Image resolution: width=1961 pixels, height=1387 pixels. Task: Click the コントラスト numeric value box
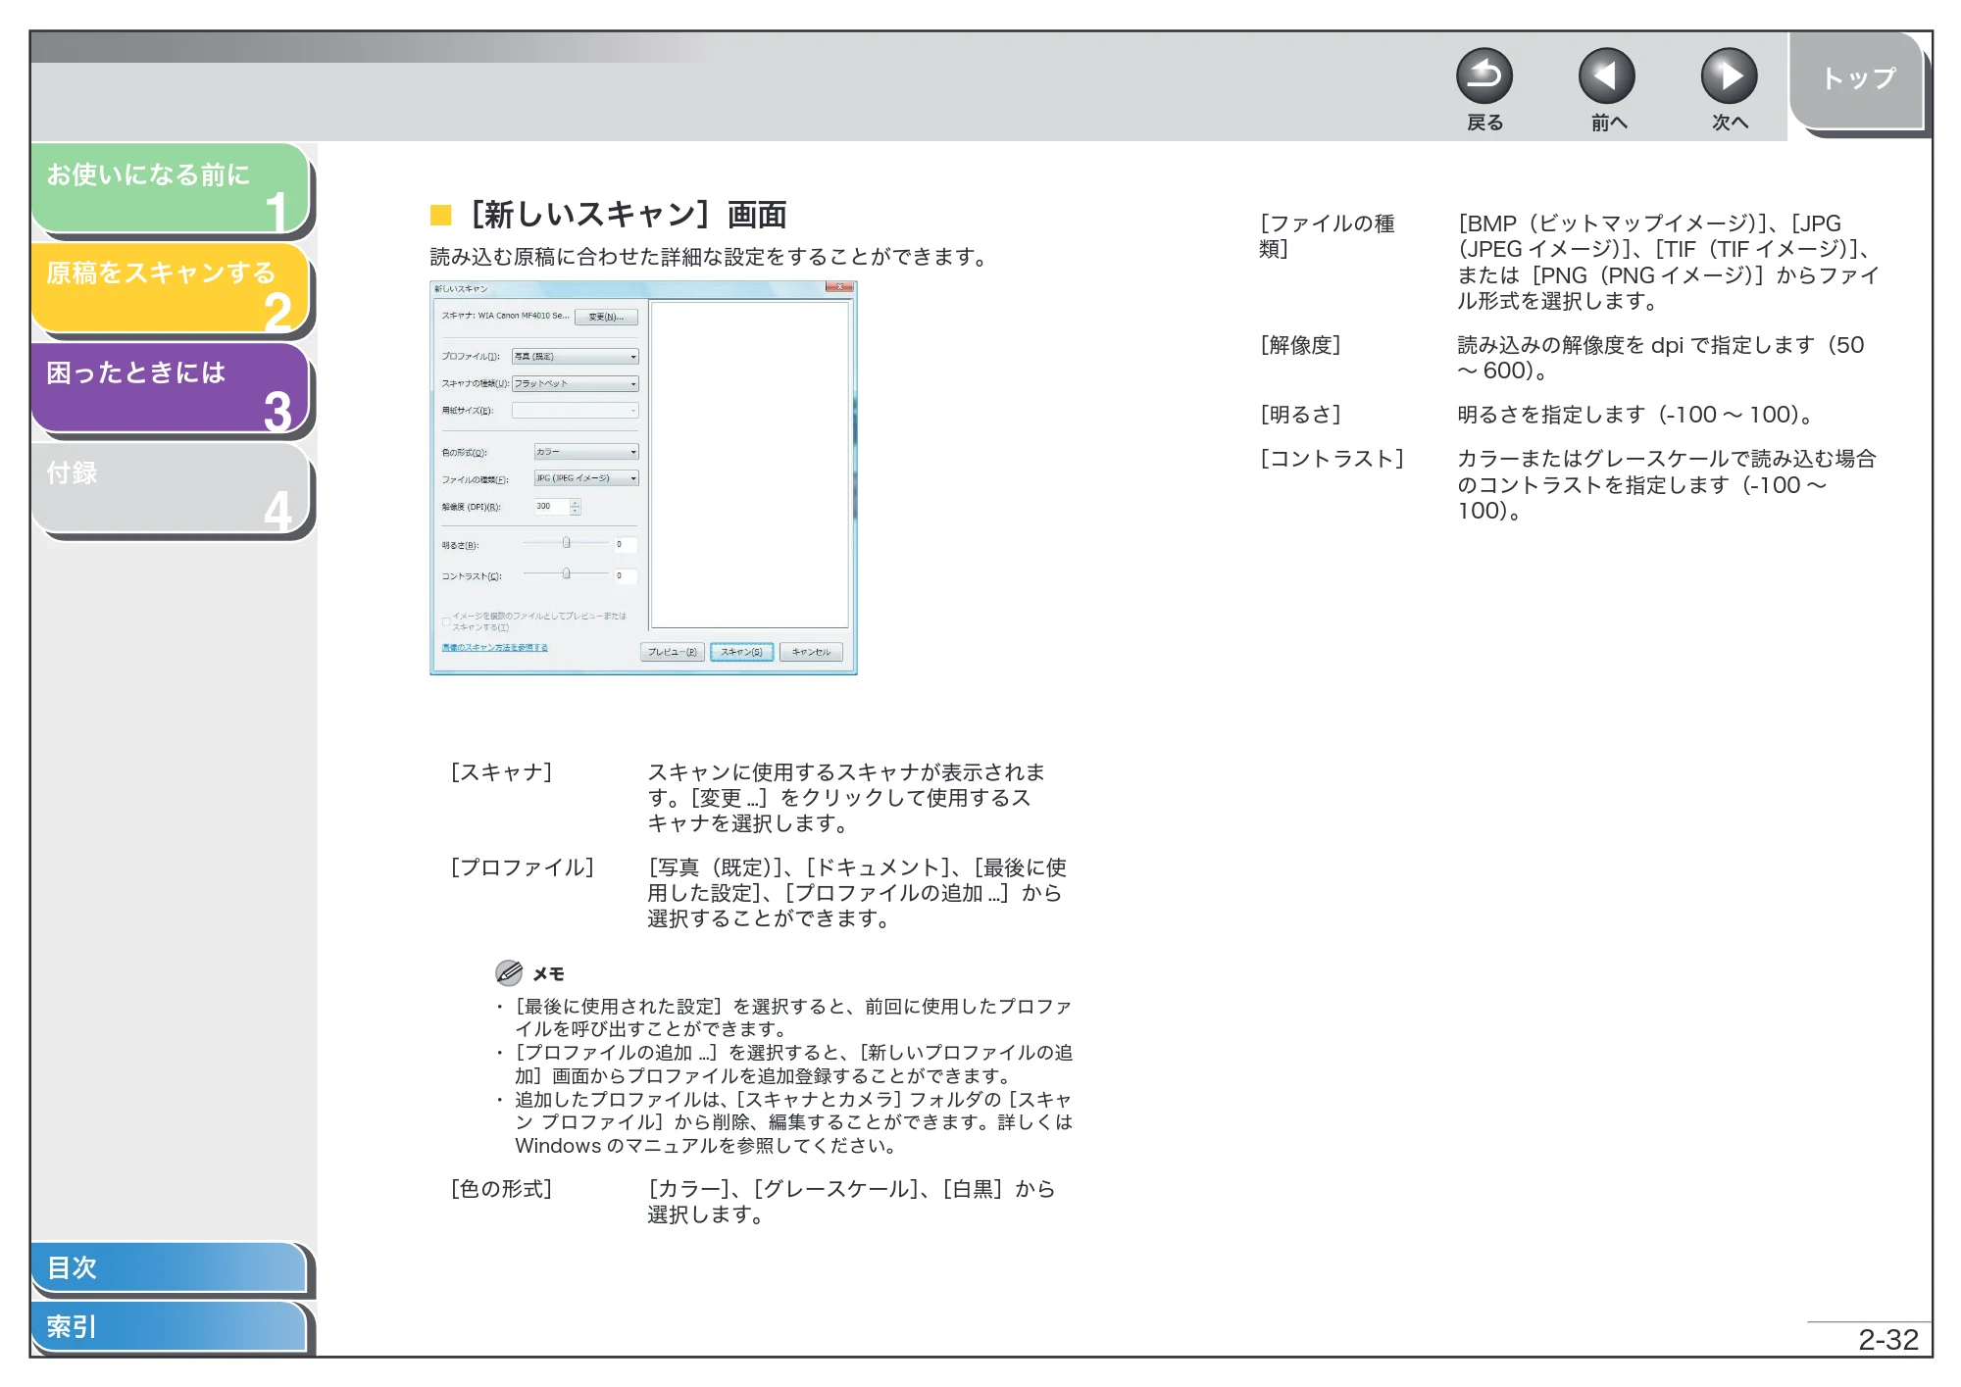pos(626,576)
